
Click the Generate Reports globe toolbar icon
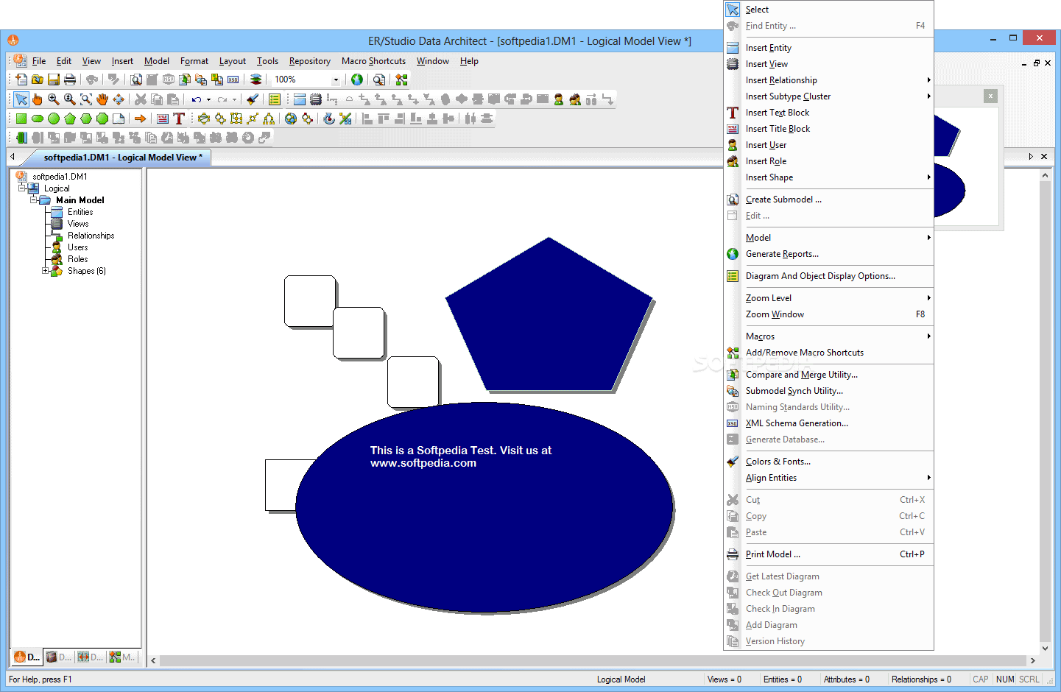[x=357, y=80]
